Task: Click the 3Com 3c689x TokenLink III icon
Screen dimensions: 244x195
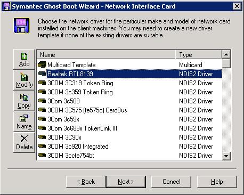Action: (42, 128)
